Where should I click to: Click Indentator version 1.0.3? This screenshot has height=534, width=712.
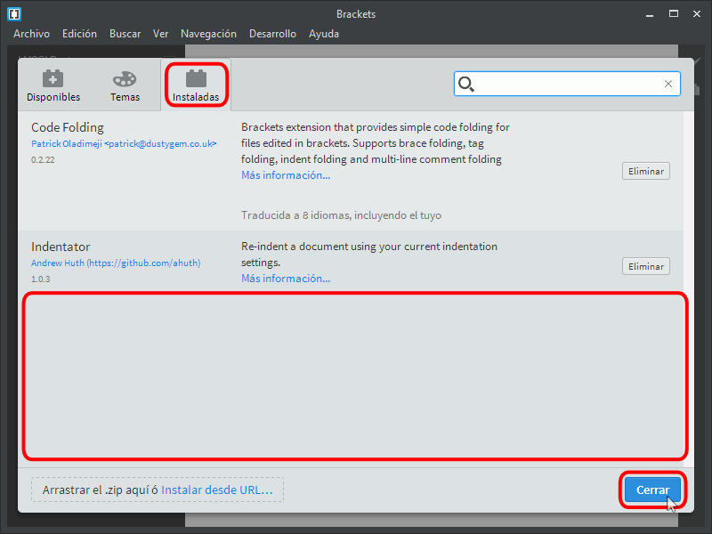[x=40, y=279]
